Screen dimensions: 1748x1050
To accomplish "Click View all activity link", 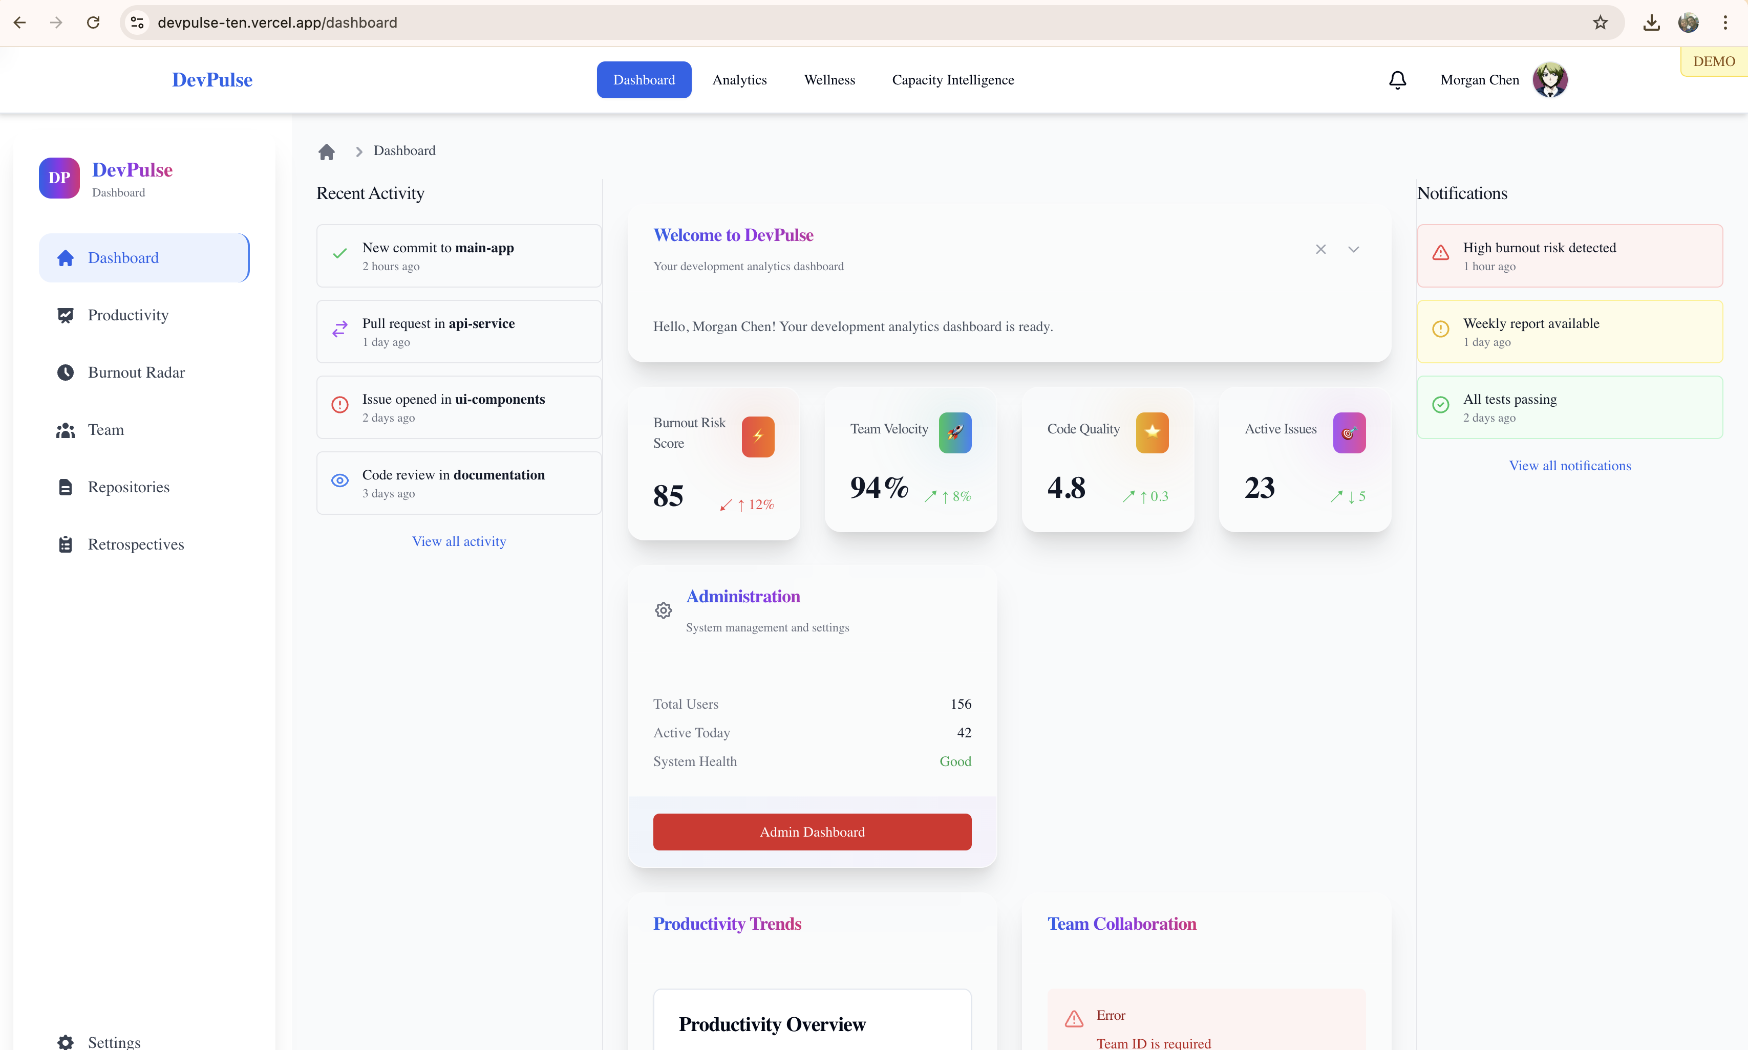I will 459,541.
